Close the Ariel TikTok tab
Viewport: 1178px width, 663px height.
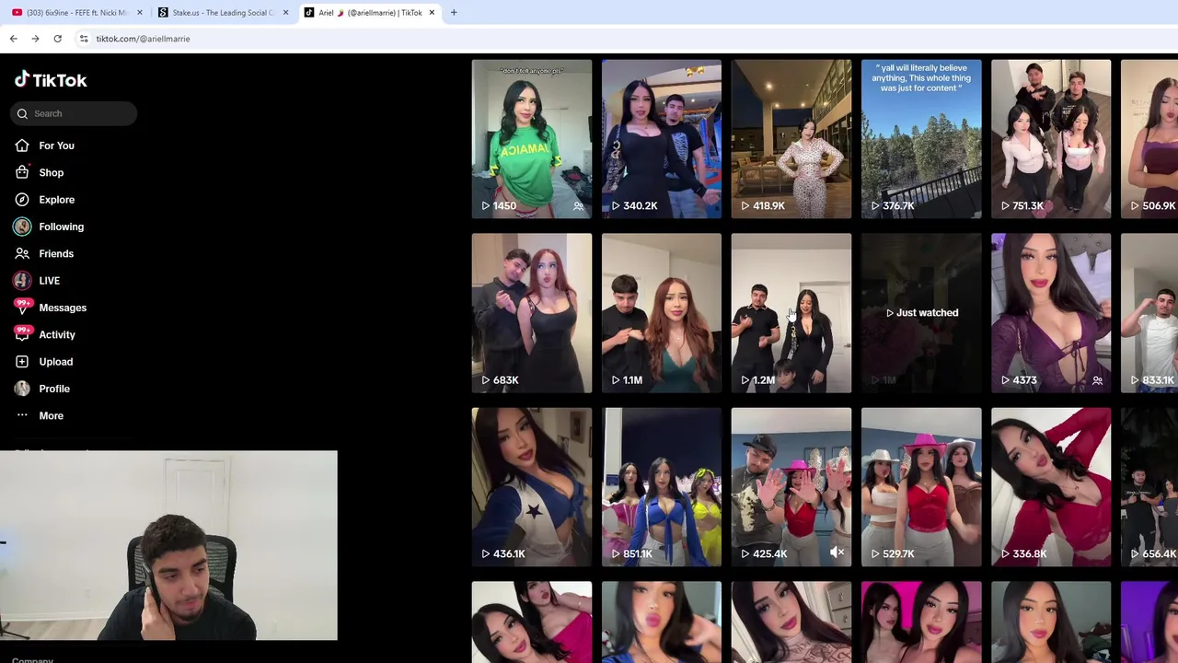(432, 13)
